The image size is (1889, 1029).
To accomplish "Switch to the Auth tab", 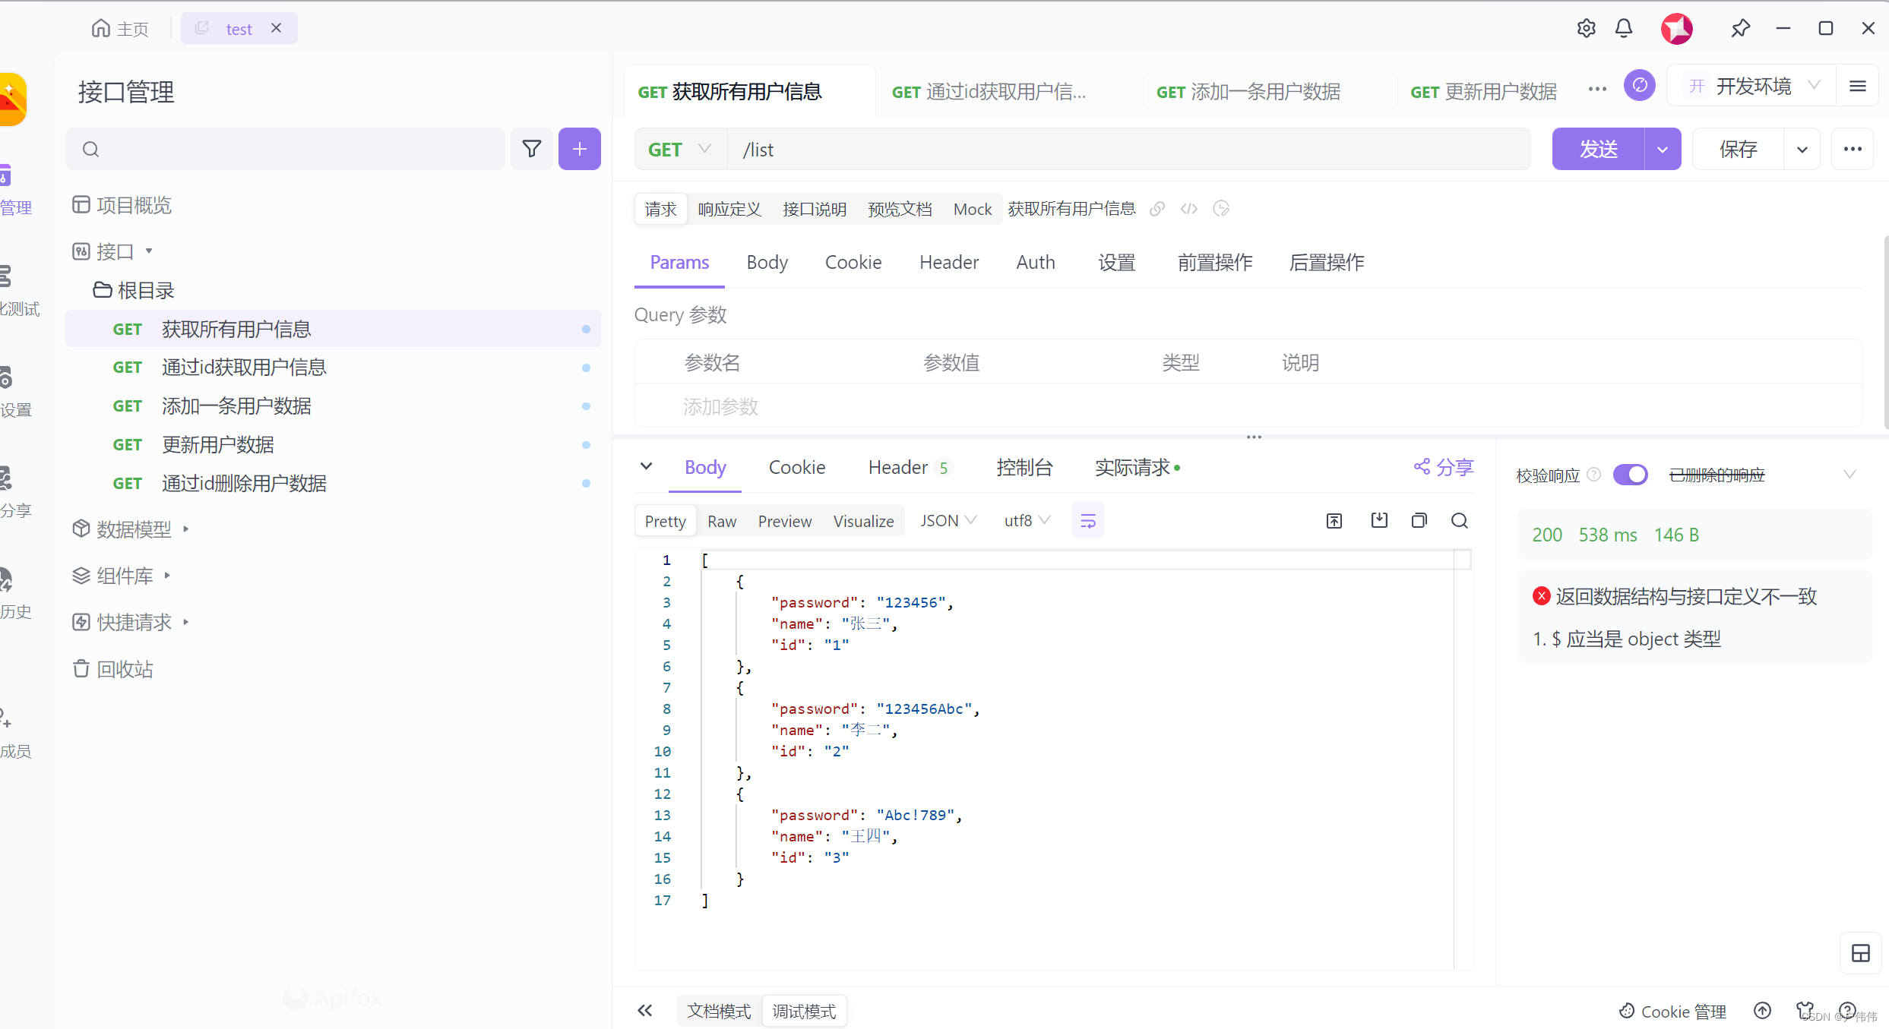I will (1036, 263).
